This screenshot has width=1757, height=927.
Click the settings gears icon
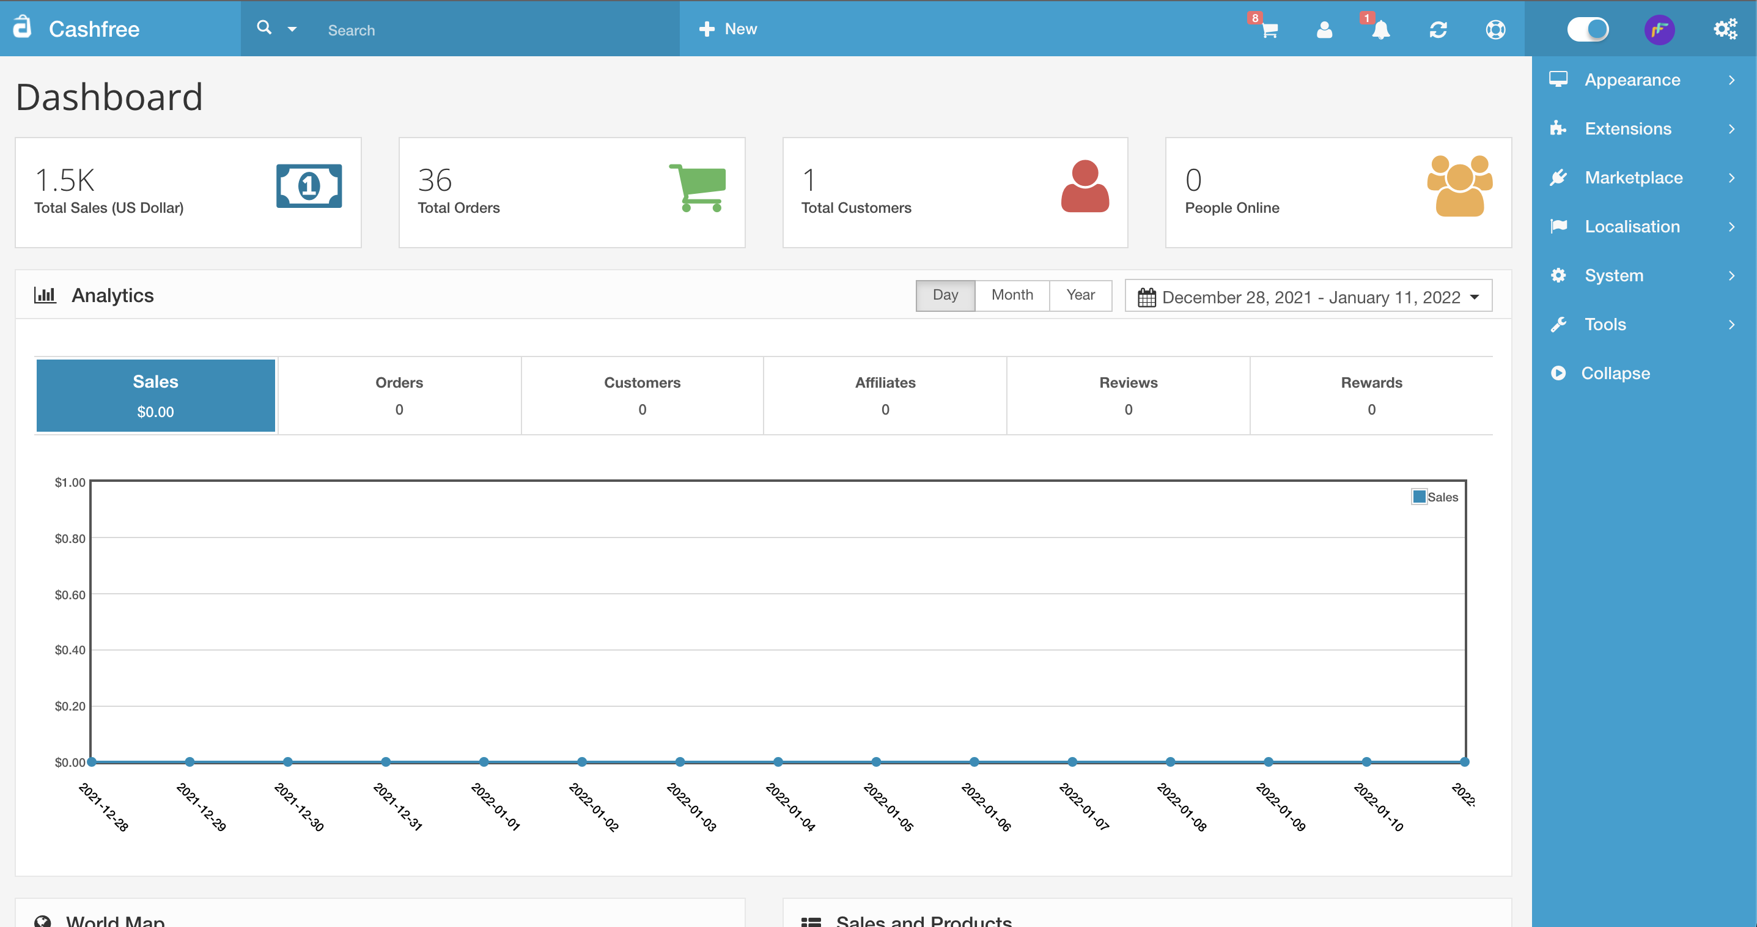(1725, 29)
